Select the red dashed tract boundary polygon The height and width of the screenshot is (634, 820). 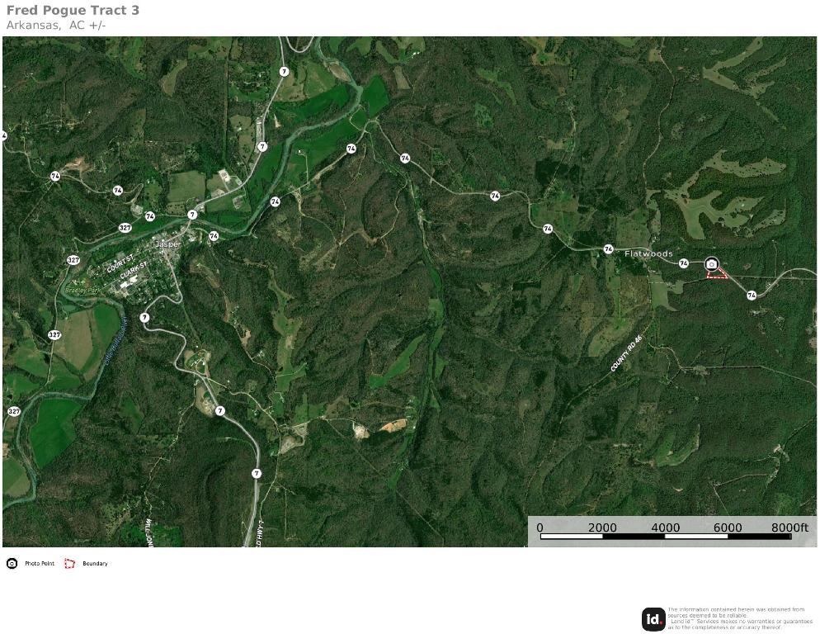coord(718,272)
